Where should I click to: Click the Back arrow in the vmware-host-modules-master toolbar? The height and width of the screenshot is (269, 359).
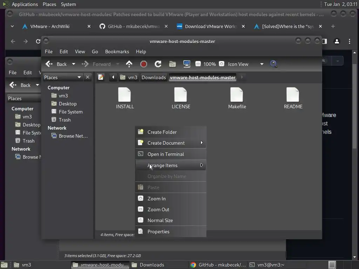49,64
